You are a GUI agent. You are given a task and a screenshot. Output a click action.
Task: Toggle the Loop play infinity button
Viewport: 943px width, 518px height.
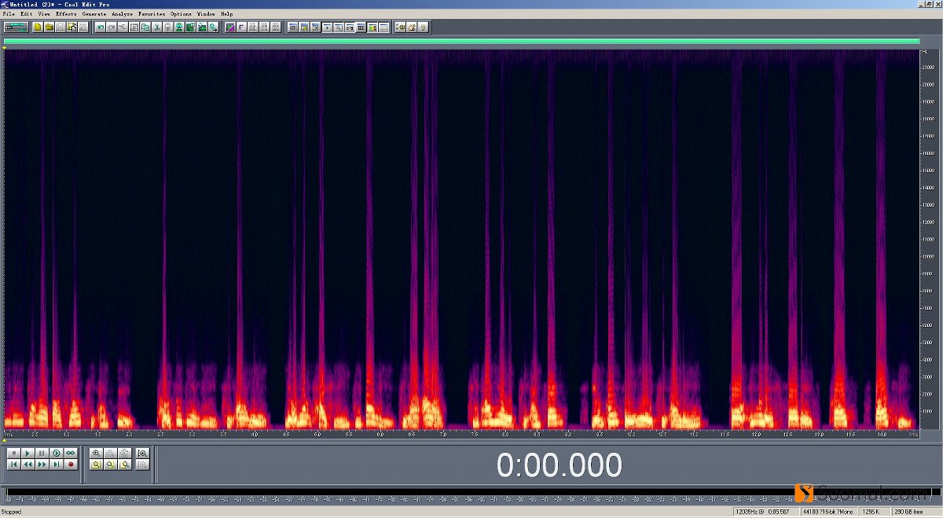coord(71,453)
